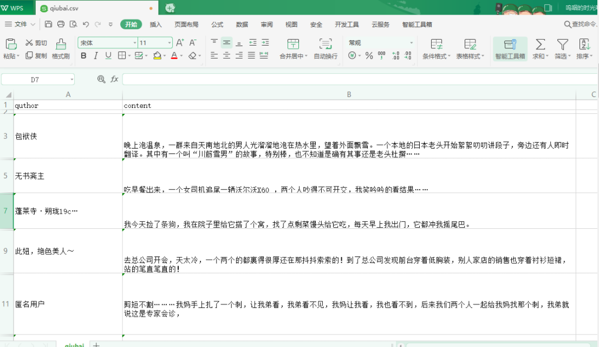Save file with the save icon
The image size is (599, 347).
coord(49,24)
